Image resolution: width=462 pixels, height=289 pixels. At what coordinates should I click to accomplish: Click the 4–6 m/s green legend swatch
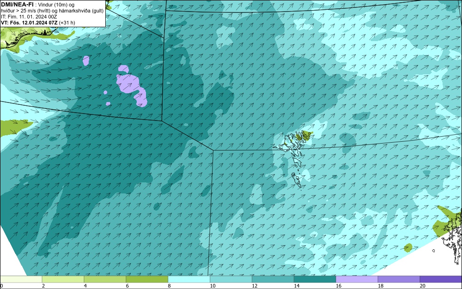tap(105, 279)
